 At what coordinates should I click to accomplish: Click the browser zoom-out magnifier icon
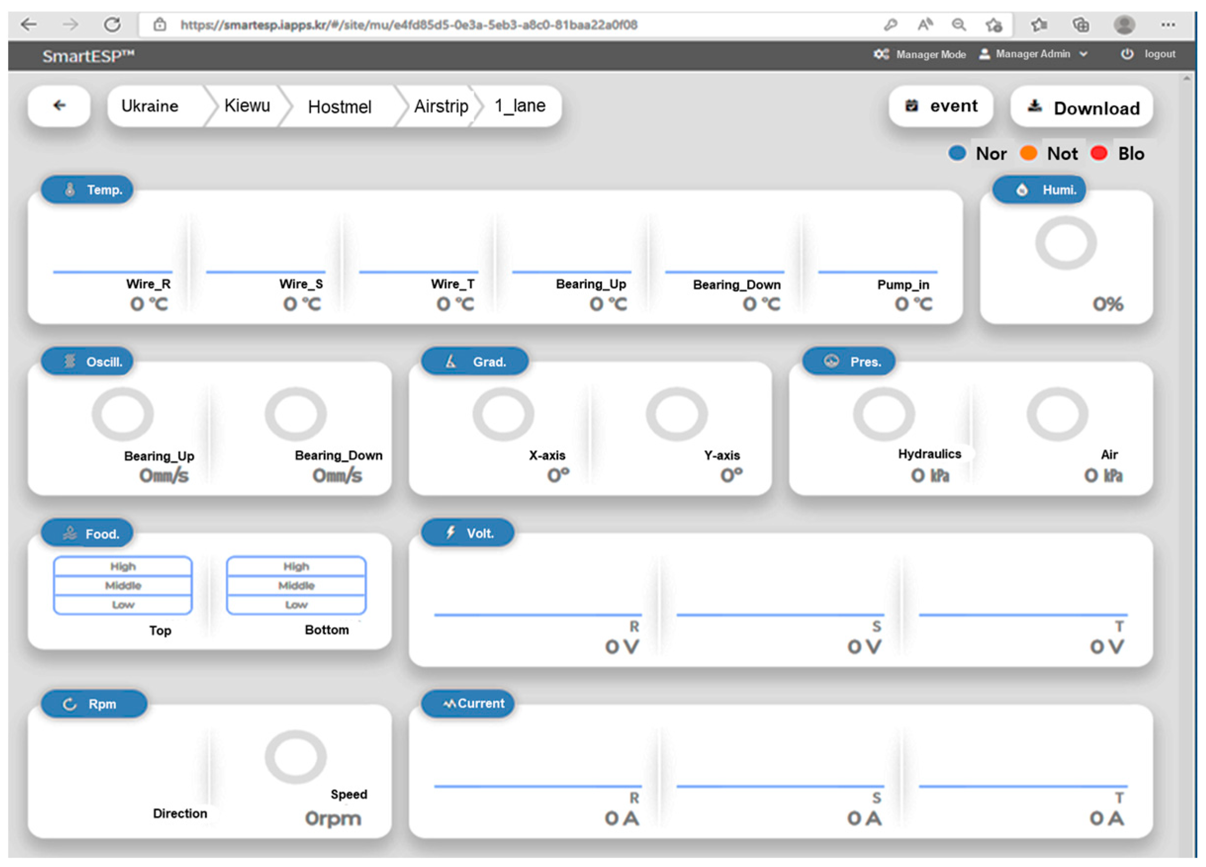[x=958, y=24]
